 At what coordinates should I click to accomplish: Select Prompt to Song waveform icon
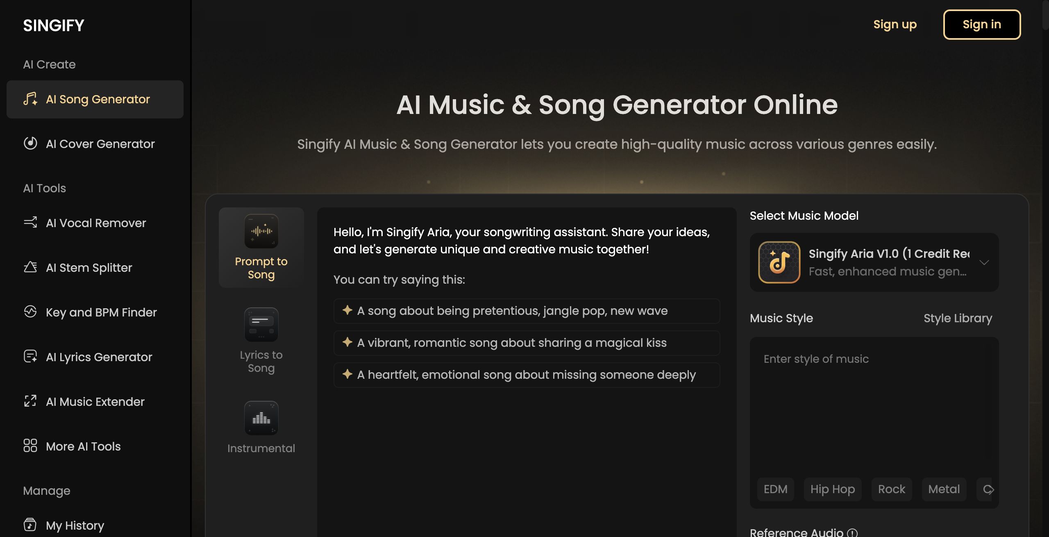[261, 231]
